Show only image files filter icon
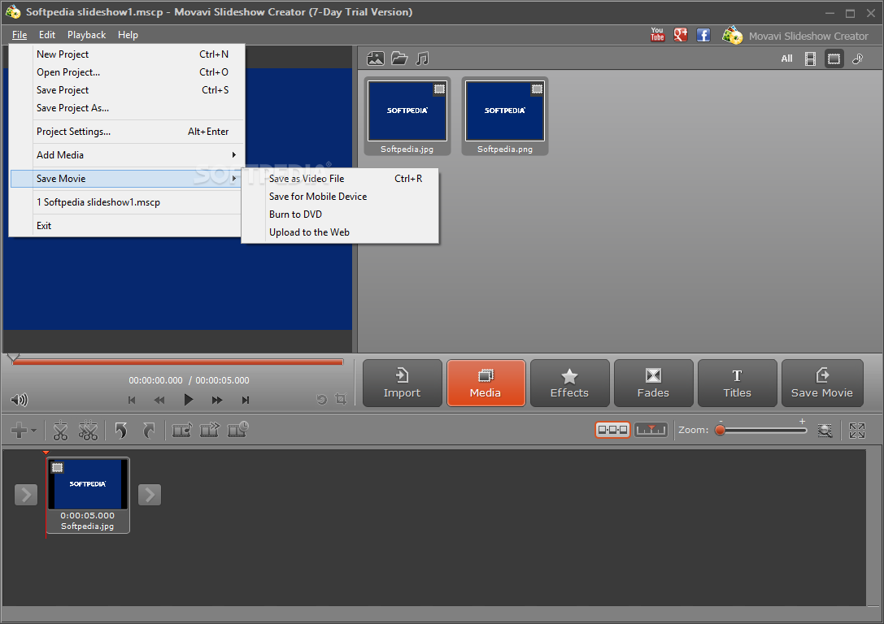884x624 pixels. coord(834,58)
